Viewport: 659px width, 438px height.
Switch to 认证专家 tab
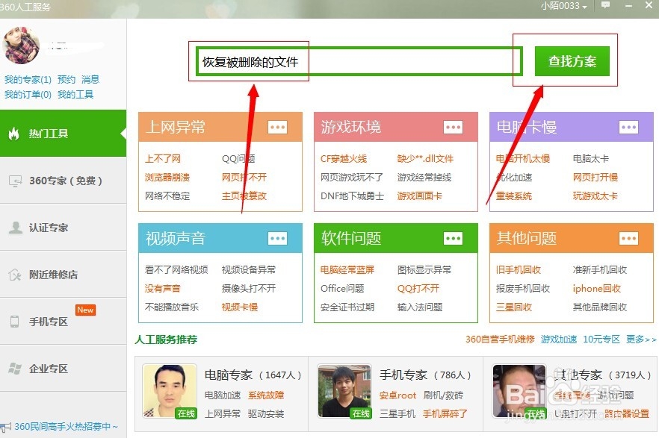[x=63, y=228]
